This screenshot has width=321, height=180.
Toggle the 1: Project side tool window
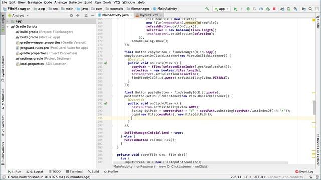point(3,24)
